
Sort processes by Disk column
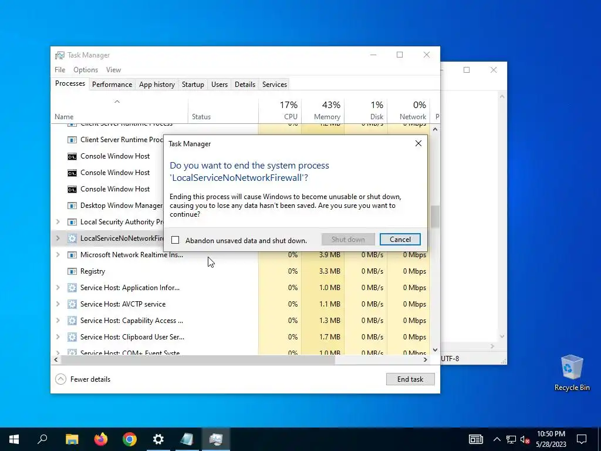click(x=366, y=110)
